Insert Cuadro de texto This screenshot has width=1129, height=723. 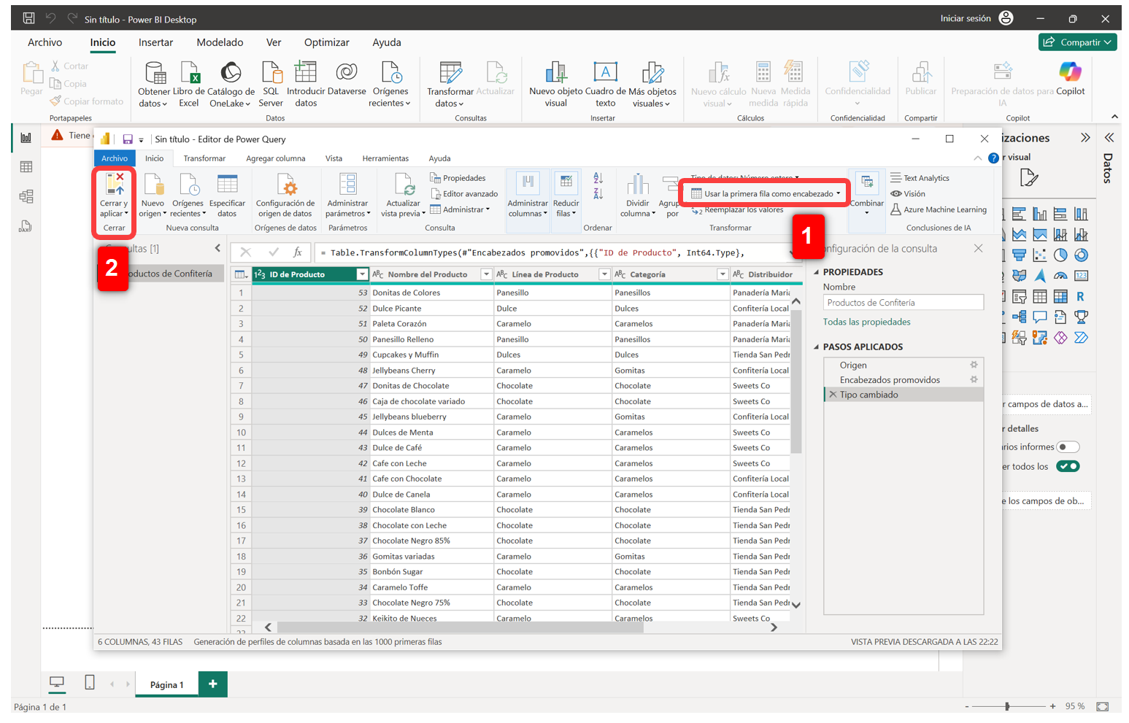[x=606, y=85]
